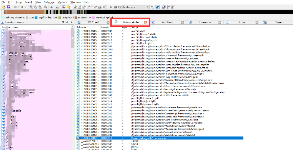Select the JavaScriptCore framework string row
Image resolution: width=293 pixels, height=150 pixels.
[x=160, y=80]
